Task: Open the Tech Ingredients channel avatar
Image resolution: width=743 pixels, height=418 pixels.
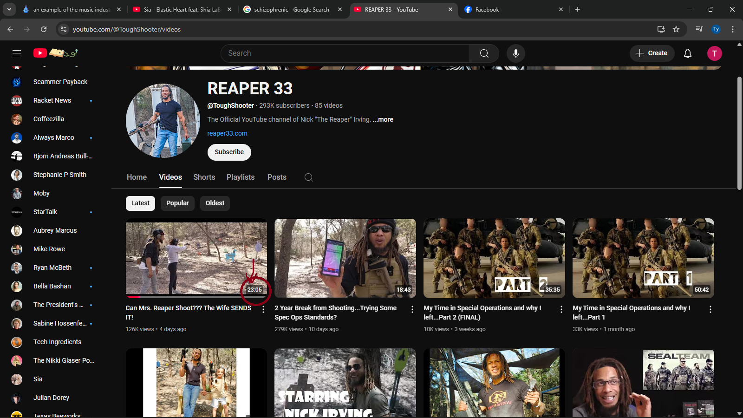Action: coord(17,342)
